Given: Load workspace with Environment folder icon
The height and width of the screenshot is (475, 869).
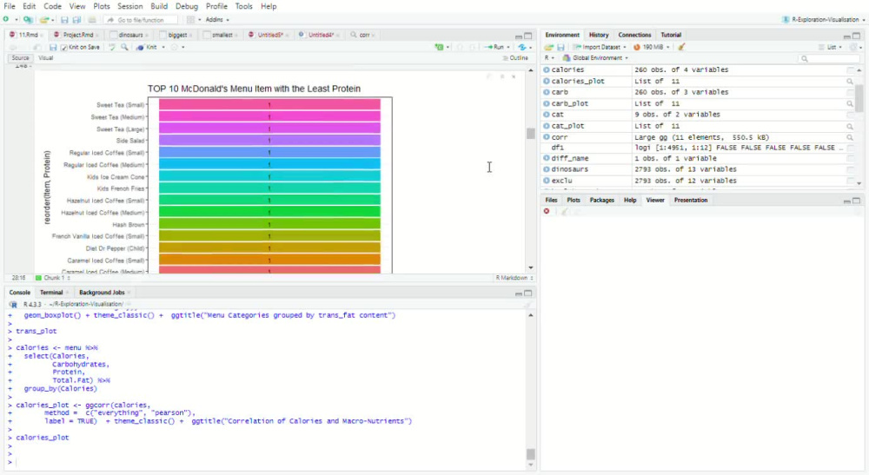Looking at the screenshot, I should tap(548, 48).
